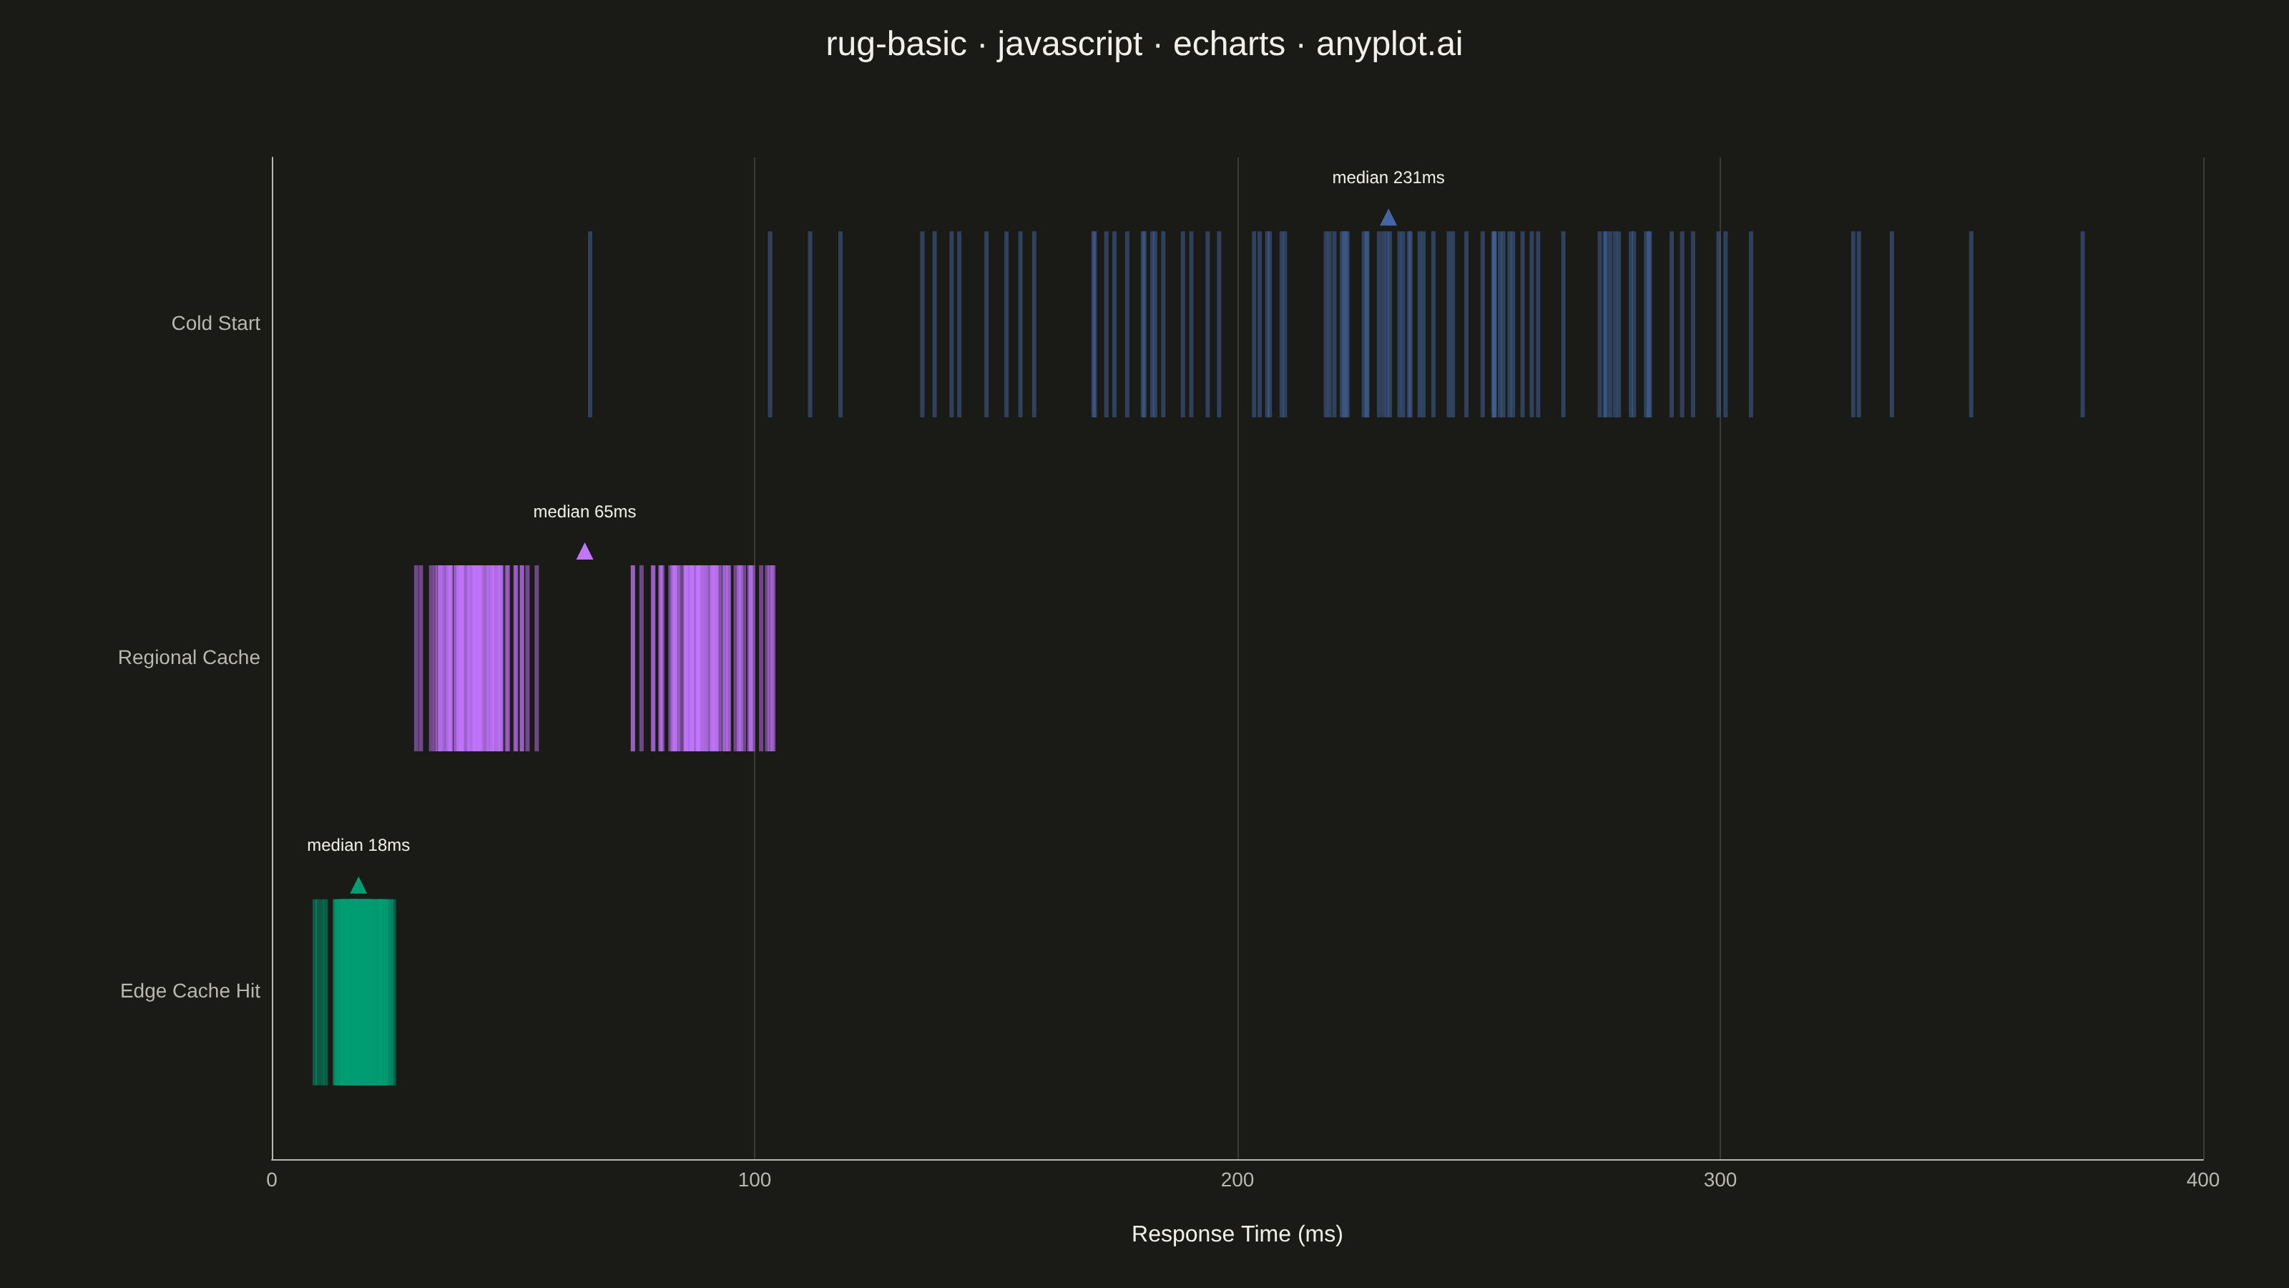The height and width of the screenshot is (1288, 2289).
Task: Click the Edge Cache Hit category label
Action: click(190, 991)
